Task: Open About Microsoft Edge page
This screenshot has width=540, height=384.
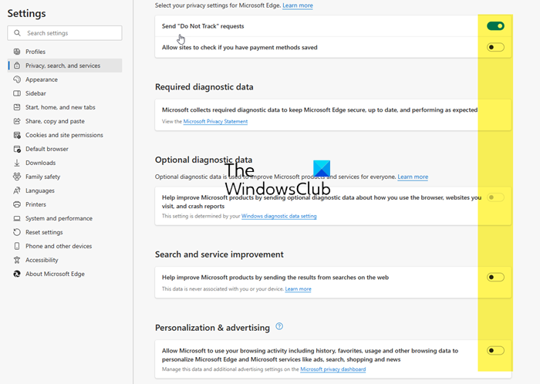Action: pyautogui.click(x=65, y=274)
